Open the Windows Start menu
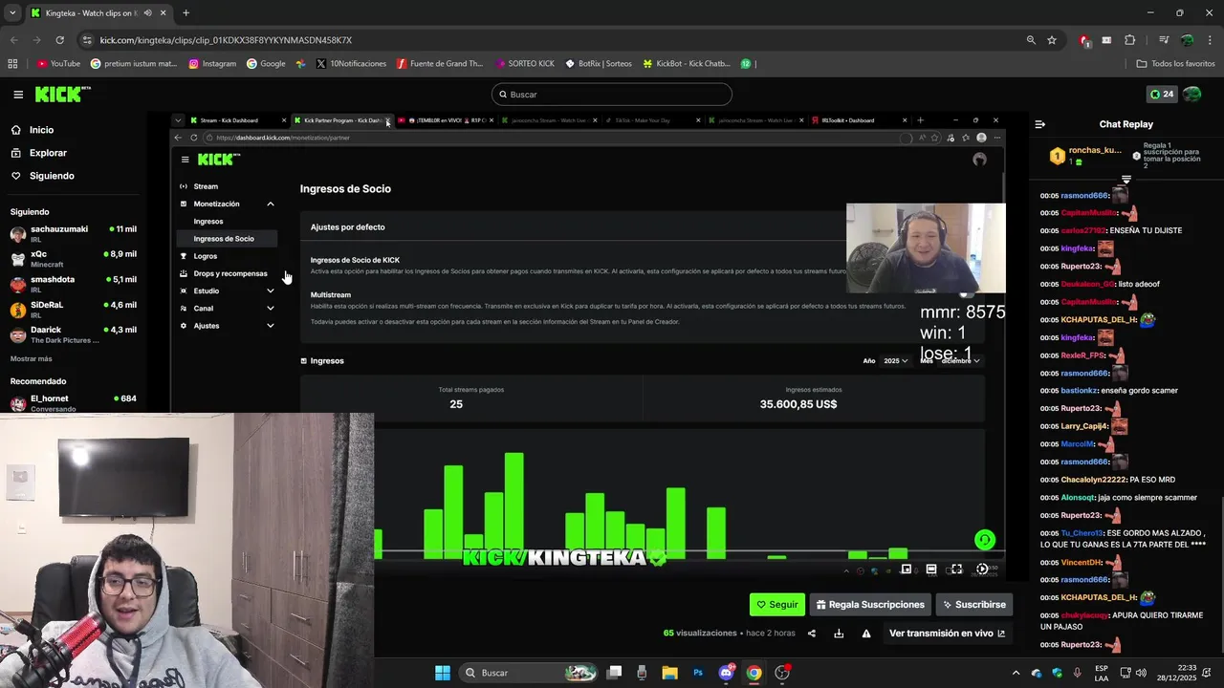The image size is (1224, 688). tap(443, 673)
